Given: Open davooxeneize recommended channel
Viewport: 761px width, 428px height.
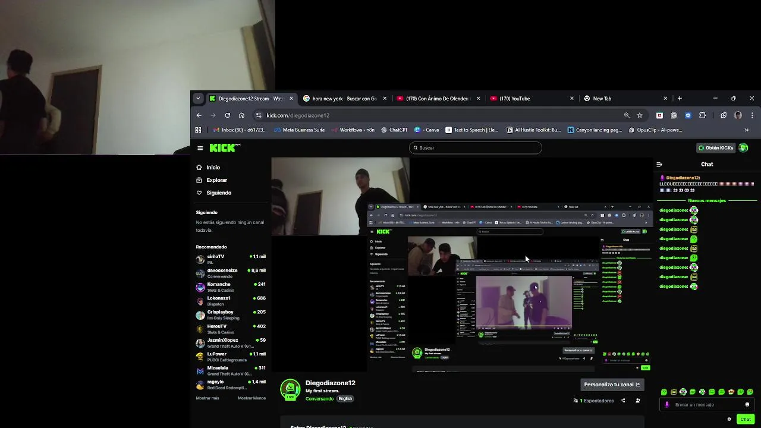Looking at the screenshot, I should click(x=231, y=273).
